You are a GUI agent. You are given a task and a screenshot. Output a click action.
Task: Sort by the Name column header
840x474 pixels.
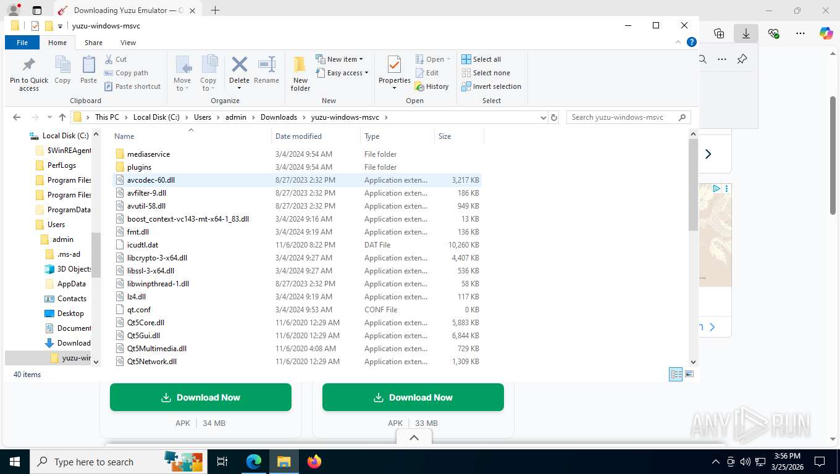coord(191,136)
